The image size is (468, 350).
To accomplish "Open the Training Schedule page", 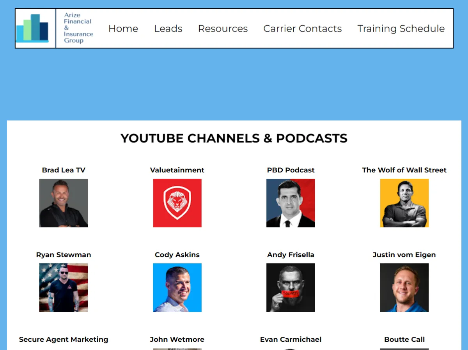I will click(401, 28).
